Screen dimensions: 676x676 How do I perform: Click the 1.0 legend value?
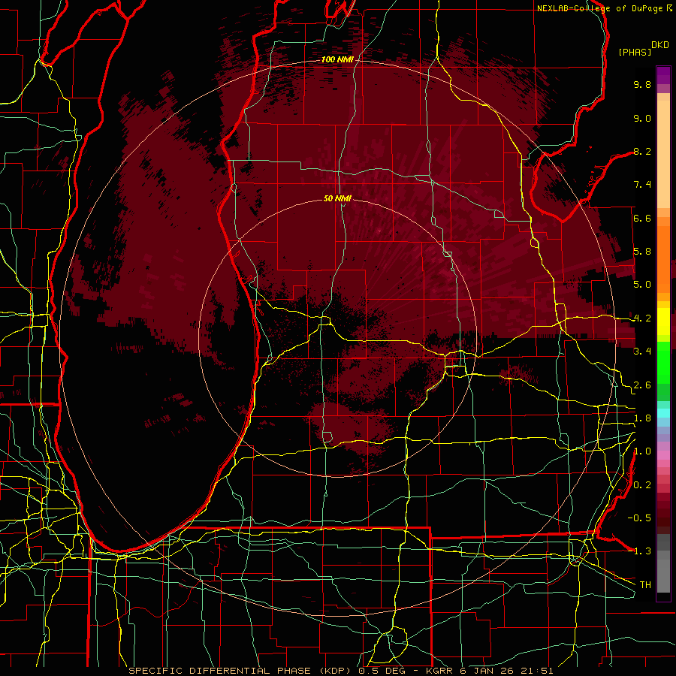pos(642,451)
